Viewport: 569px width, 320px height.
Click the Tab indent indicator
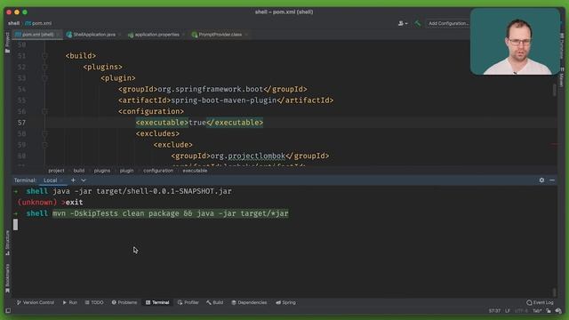(537, 311)
